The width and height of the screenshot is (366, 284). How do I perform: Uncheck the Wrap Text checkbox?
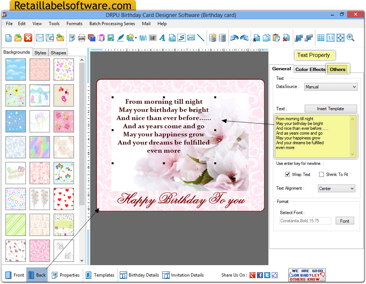pos(287,174)
